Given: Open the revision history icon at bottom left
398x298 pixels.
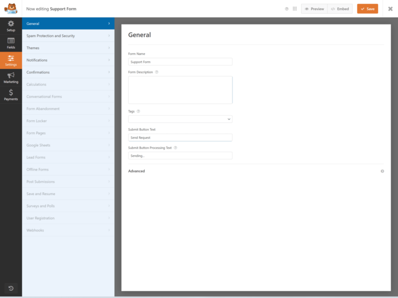Looking at the screenshot, I should [x=11, y=289].
